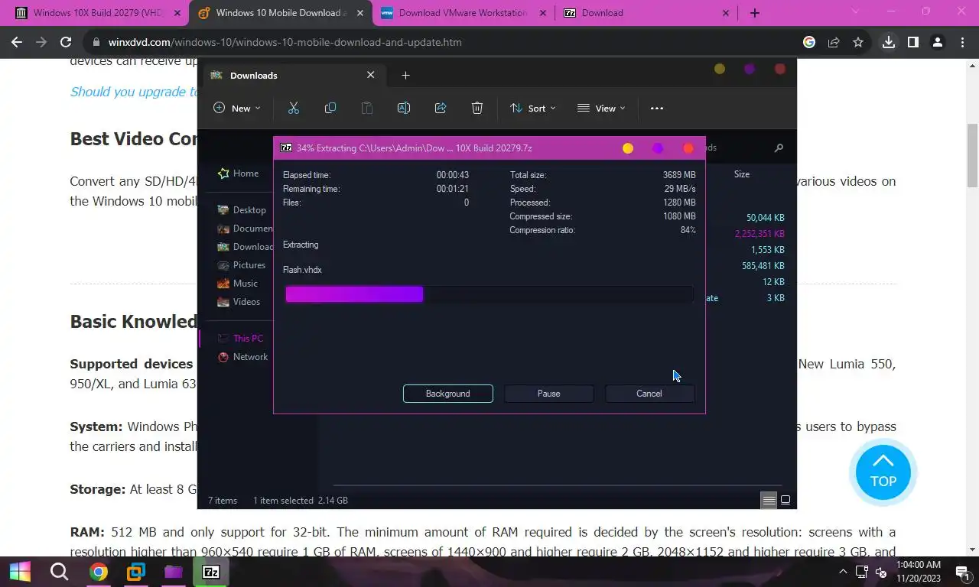Screen dimensions: 979x587
Task: Open Sort dropdown in File Explorer
Action: [x=533, y=108]
